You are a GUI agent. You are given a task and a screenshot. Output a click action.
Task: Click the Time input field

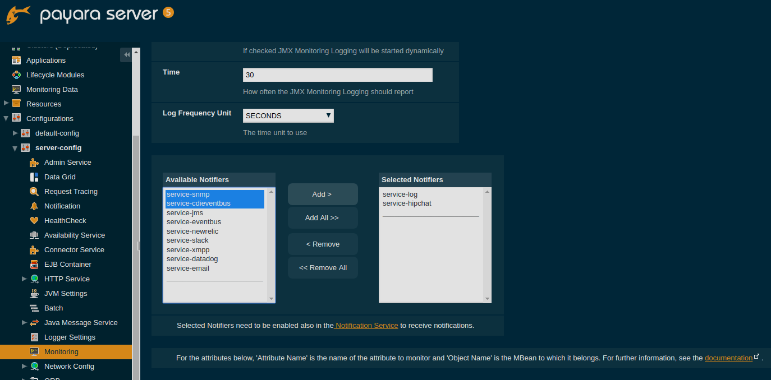(338, 75)
